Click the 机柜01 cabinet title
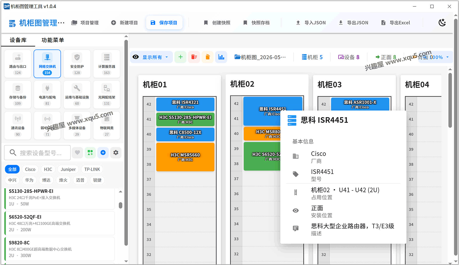 coord(155,85)
